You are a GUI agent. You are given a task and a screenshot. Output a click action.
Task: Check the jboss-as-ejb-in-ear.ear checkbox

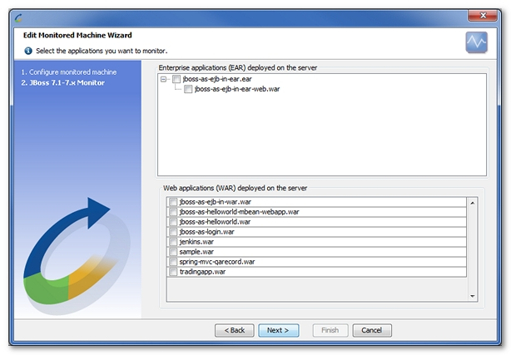176,79
